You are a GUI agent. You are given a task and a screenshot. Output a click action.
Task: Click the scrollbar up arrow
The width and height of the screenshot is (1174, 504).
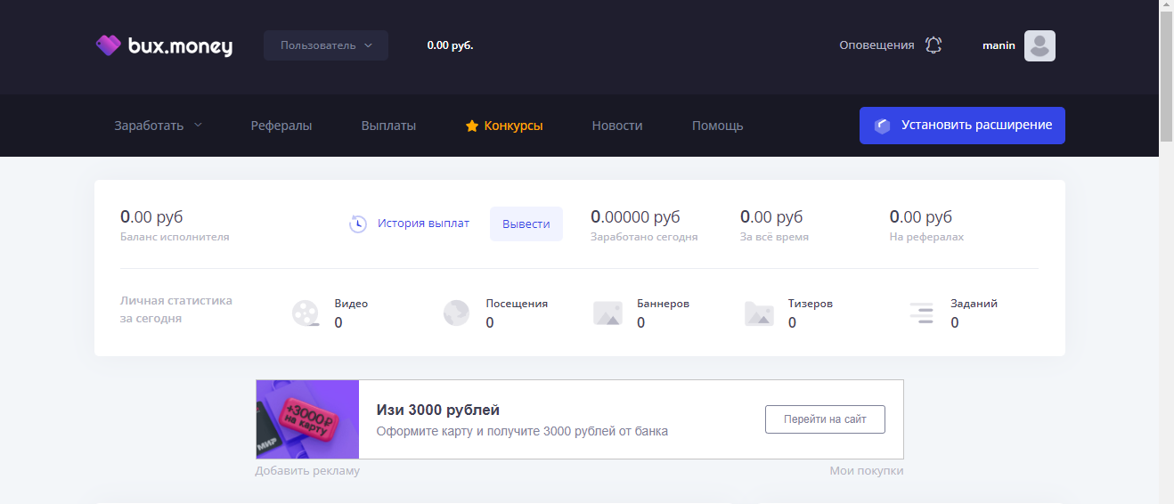[x=1166, y=5]
